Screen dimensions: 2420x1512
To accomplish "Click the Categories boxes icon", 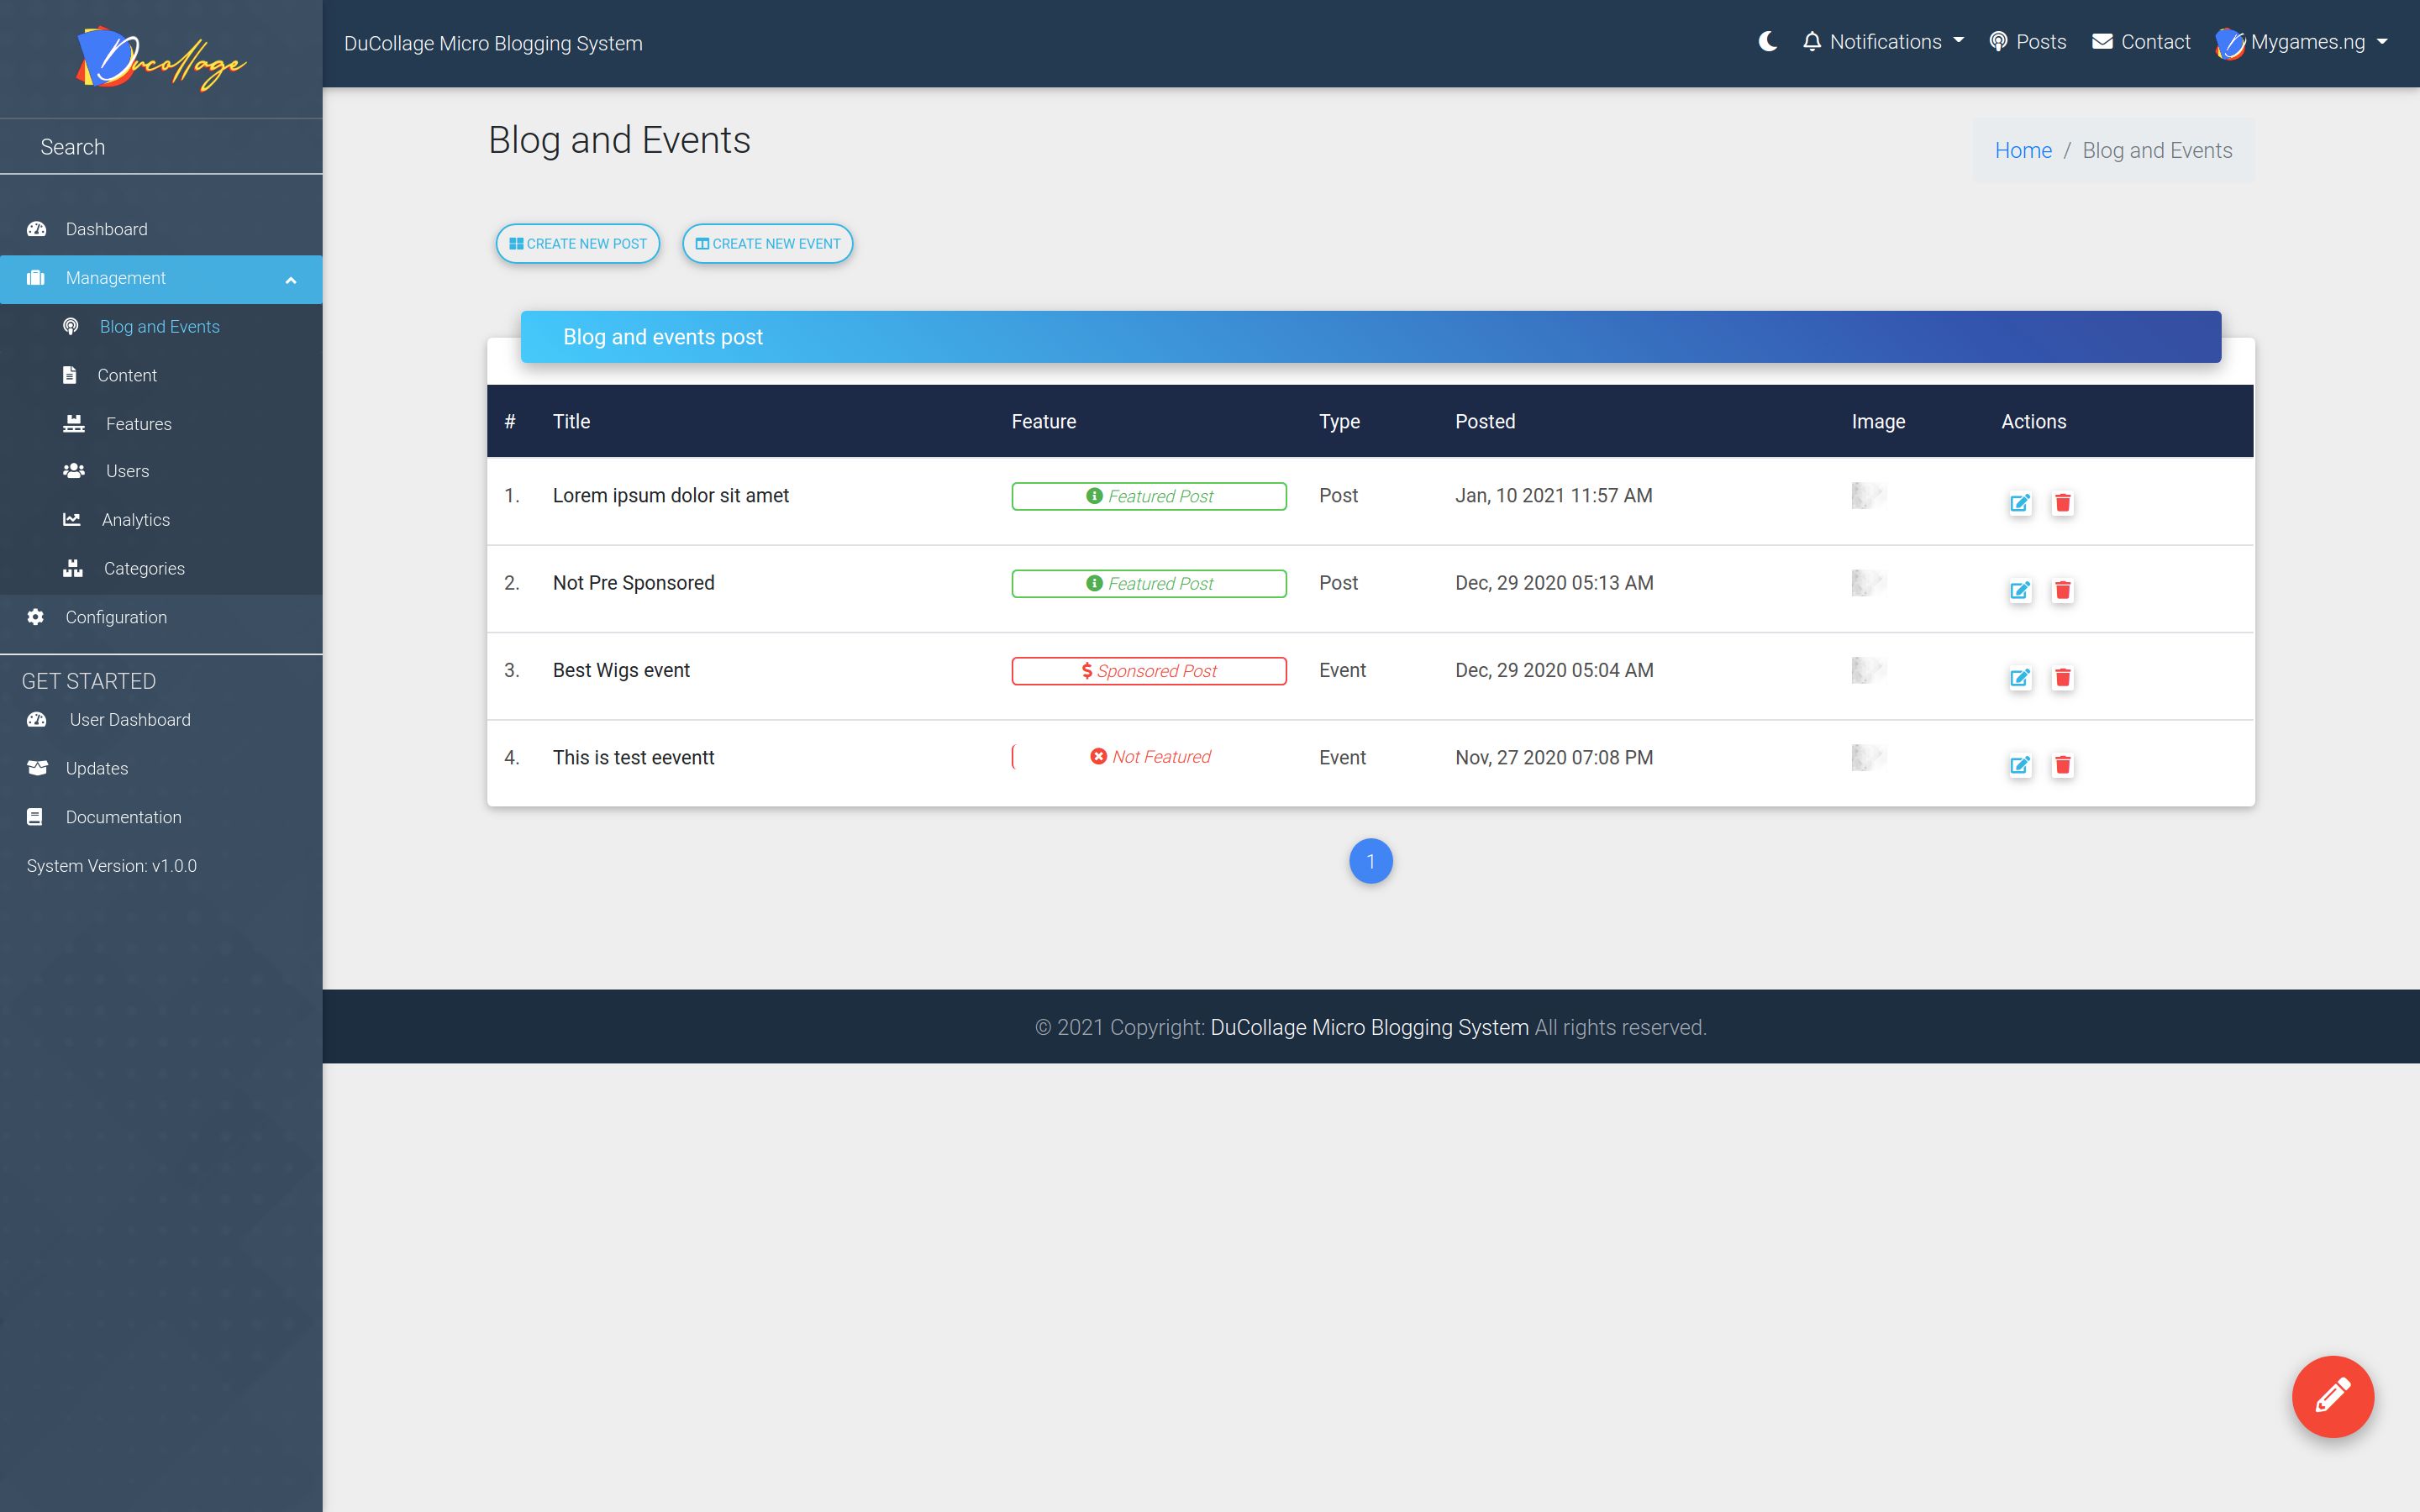I will 73,569.
